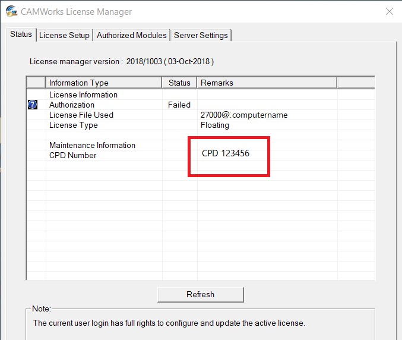The width and height of the screenshot is (402, 340).
Task: Click the Failed status cell
Action: tap(179, 105)
